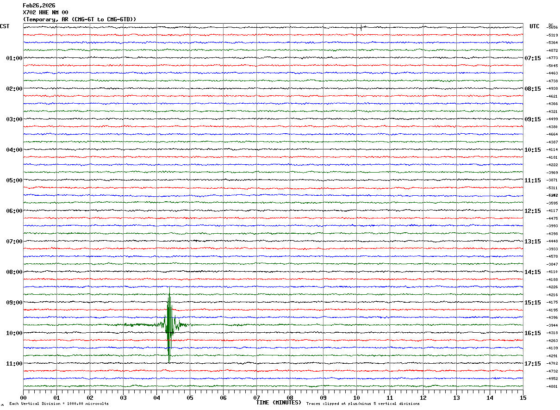Click the X702 HHE NM 00 station title
Image resolution: width=560 pixels, height=410 pixels.
pyautogui.click(x=45, y=12)
